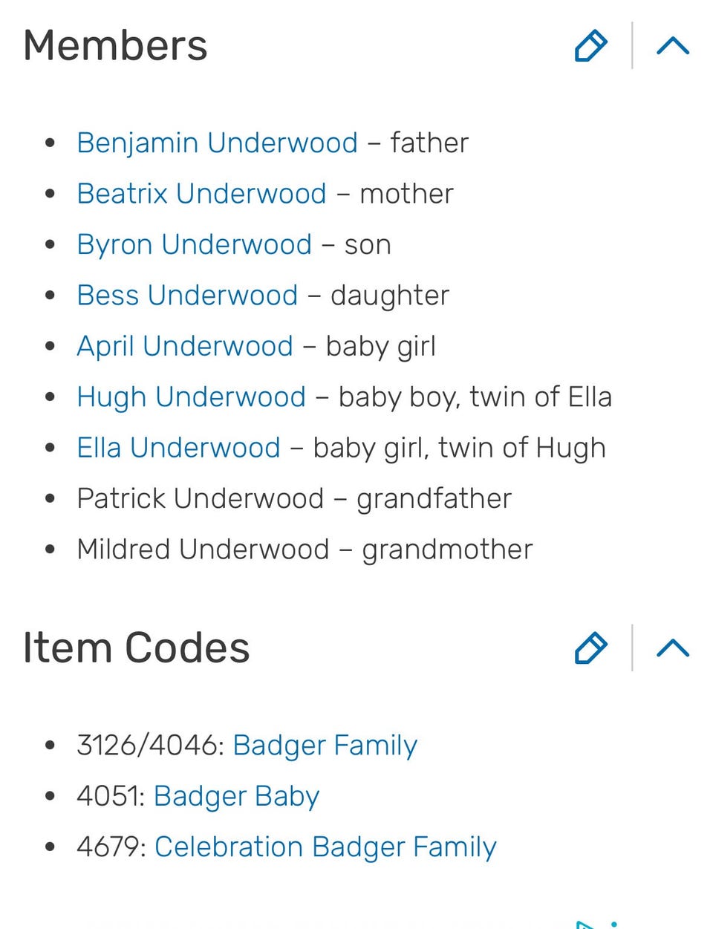The width and height of the screenshot is (713, 929).
Task: Open Benjamin Underwood's page
Action: (217, 143)
